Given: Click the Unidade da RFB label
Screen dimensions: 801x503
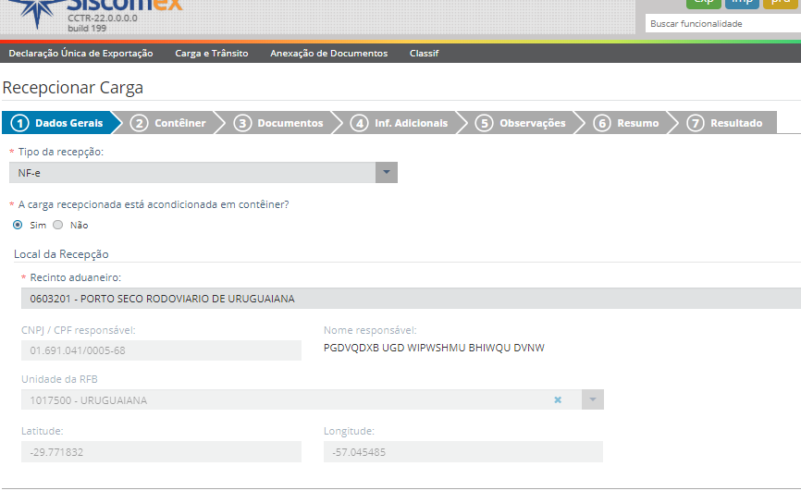Looking at the screenshot, I should (59, 379).
